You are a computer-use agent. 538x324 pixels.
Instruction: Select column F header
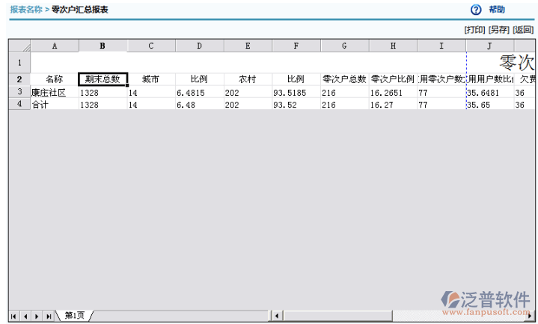[x=296, y=46]
